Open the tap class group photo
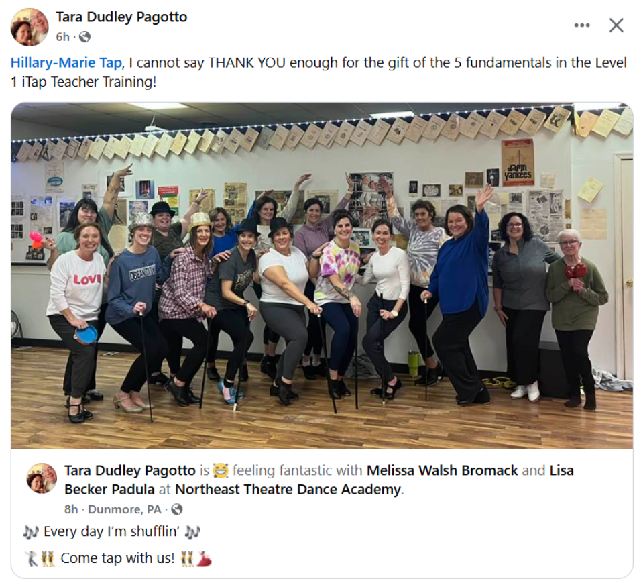This screenshot has width=639, height=583. (322, 276)
